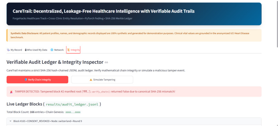Click Block #165 CONSENT_REVOKED row text

click(x=48, y=121)
